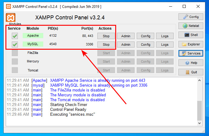This screenshot has width=209, height=136.
Task: Toggle the FileZilla service checkbox
Action: [15, 53]
